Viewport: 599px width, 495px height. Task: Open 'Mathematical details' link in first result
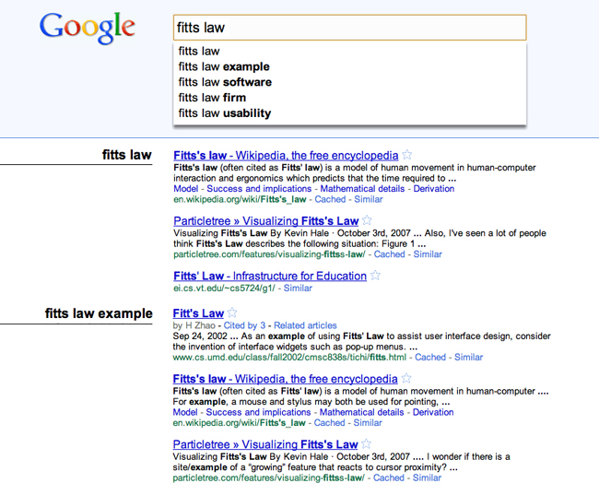tap(362, 189)
